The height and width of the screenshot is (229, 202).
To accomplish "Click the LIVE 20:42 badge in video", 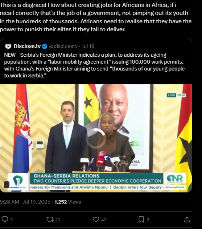I will 177,95.
